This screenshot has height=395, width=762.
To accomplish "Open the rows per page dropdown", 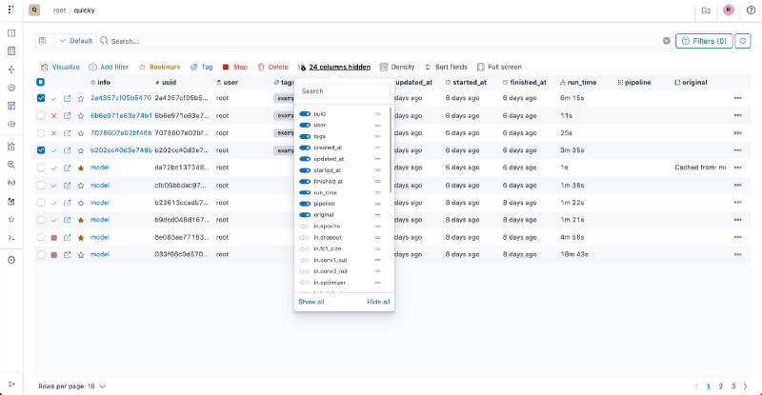I will point(72,386).
